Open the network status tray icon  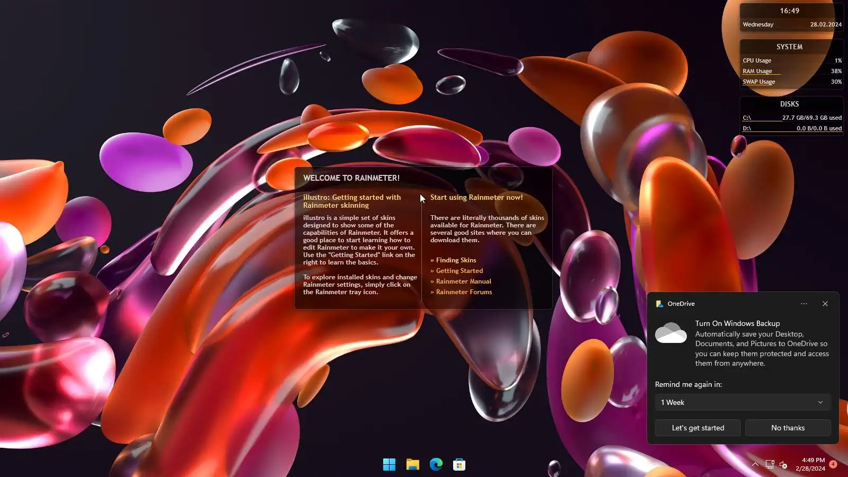click(x=770, y=465)
